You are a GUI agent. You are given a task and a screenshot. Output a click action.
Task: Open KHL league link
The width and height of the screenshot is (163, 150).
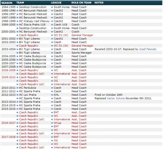[56, 95]
